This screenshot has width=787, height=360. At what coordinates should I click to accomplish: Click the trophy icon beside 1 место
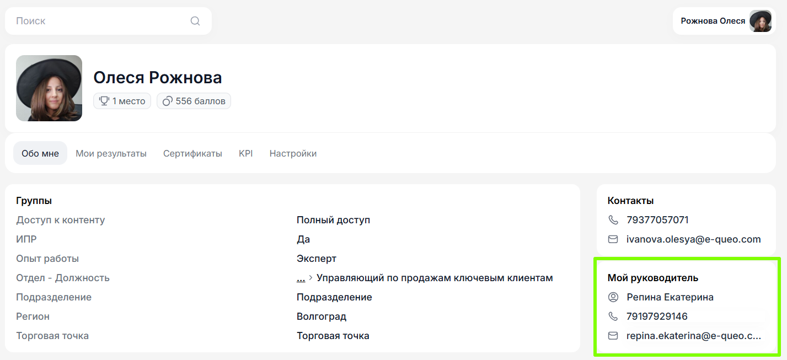(x=103, y=101)
